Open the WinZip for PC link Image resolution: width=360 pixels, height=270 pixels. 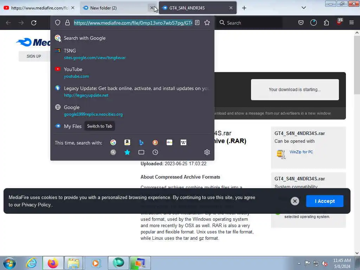[x=301, y=152]
